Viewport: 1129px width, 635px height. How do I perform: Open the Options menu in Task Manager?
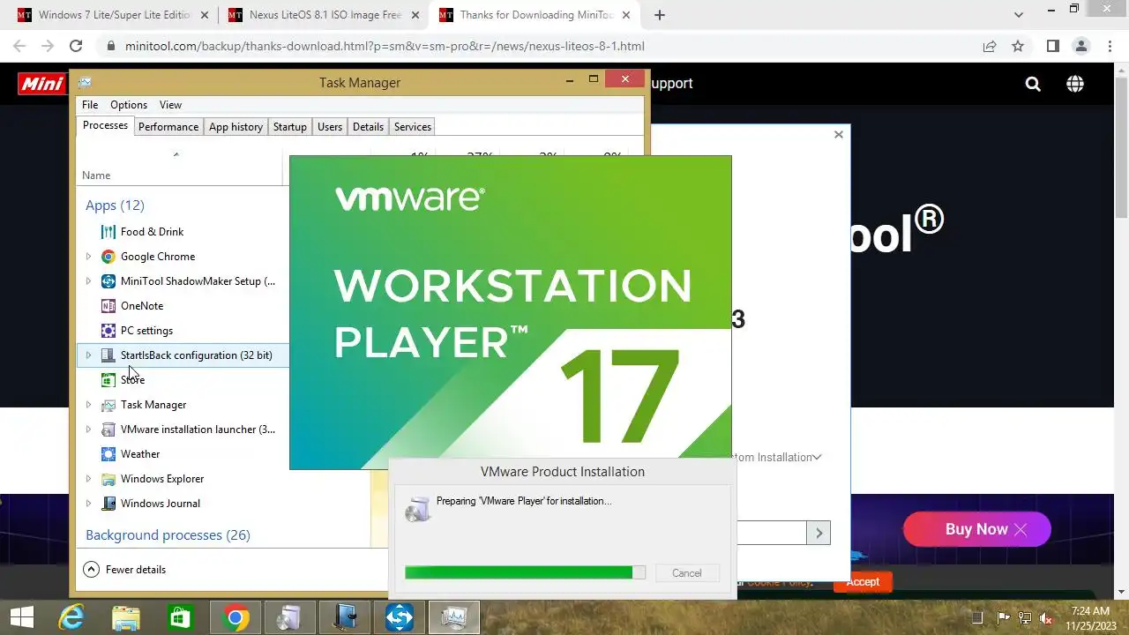point(129,105)
